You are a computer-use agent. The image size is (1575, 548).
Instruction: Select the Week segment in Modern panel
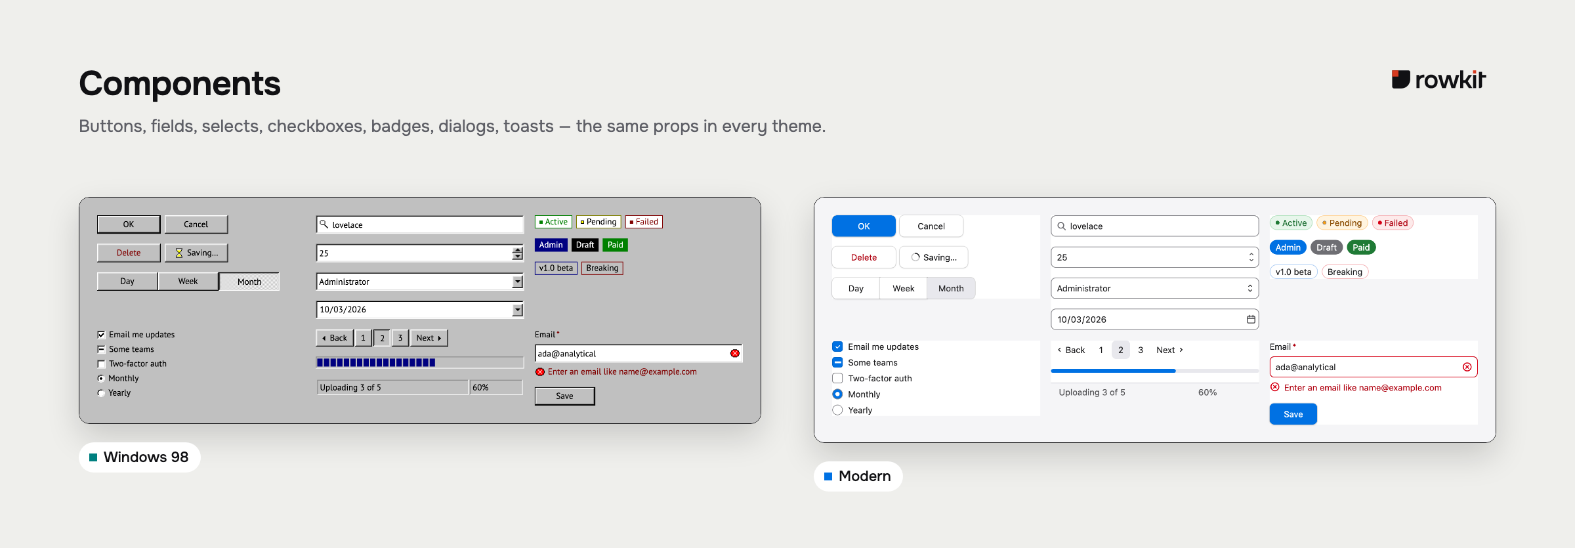coord(903,288)
